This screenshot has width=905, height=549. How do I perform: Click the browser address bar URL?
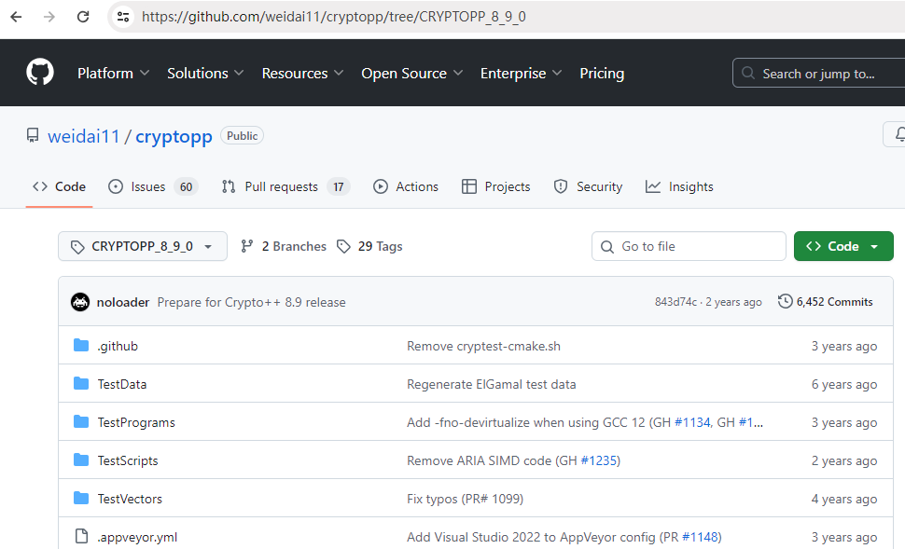point(334,17)
